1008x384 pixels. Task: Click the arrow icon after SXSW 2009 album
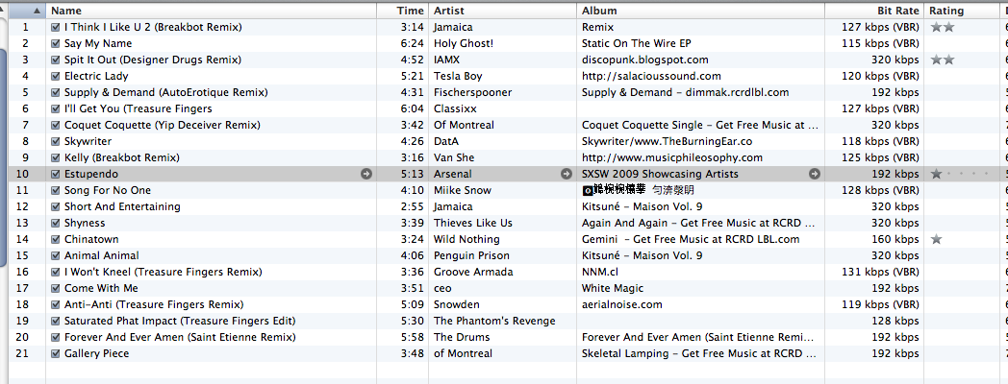[815, 174]
